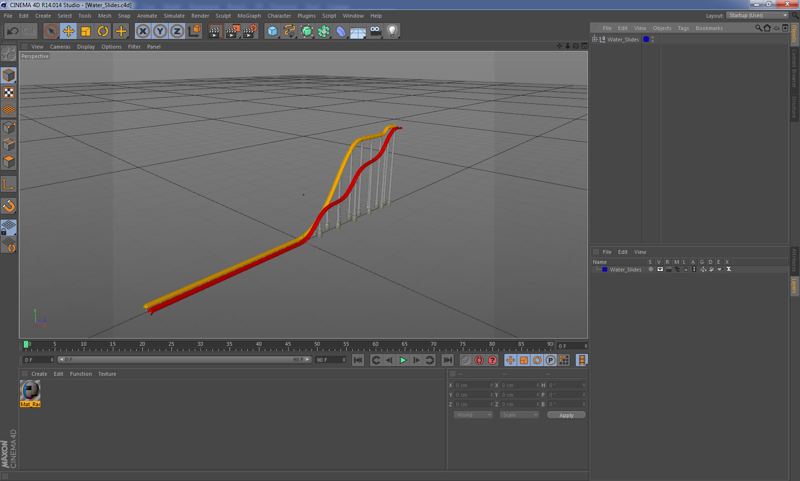Open material manager Texture menu
Image resolution: width=800 pixels, height=481 pixels.
pyautogui.click(x=107, y=374)
